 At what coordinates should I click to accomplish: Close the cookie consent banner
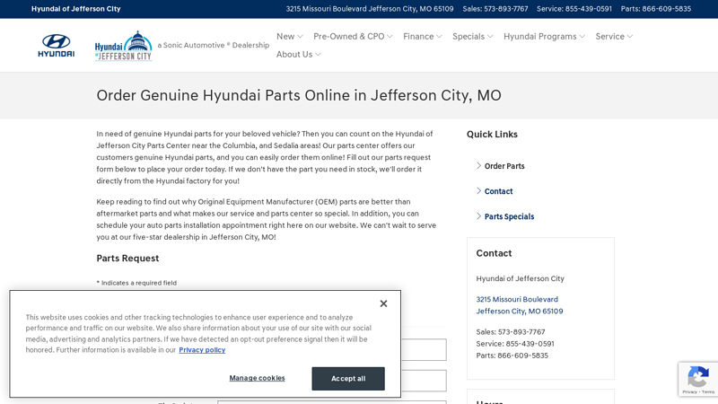tap(384, 303)
